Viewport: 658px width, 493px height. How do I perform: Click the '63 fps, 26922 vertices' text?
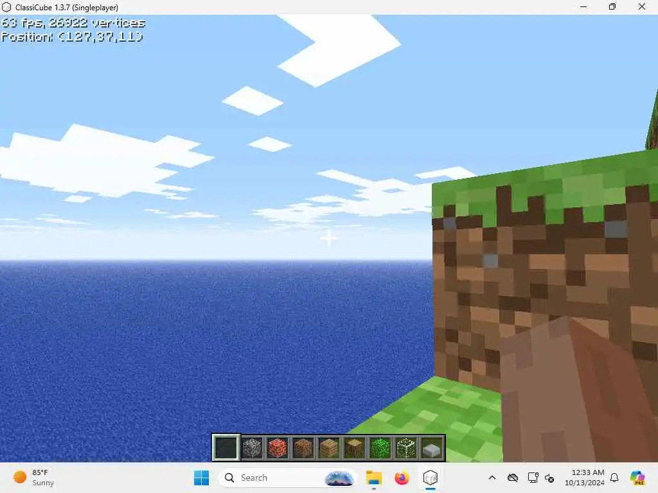73,22
